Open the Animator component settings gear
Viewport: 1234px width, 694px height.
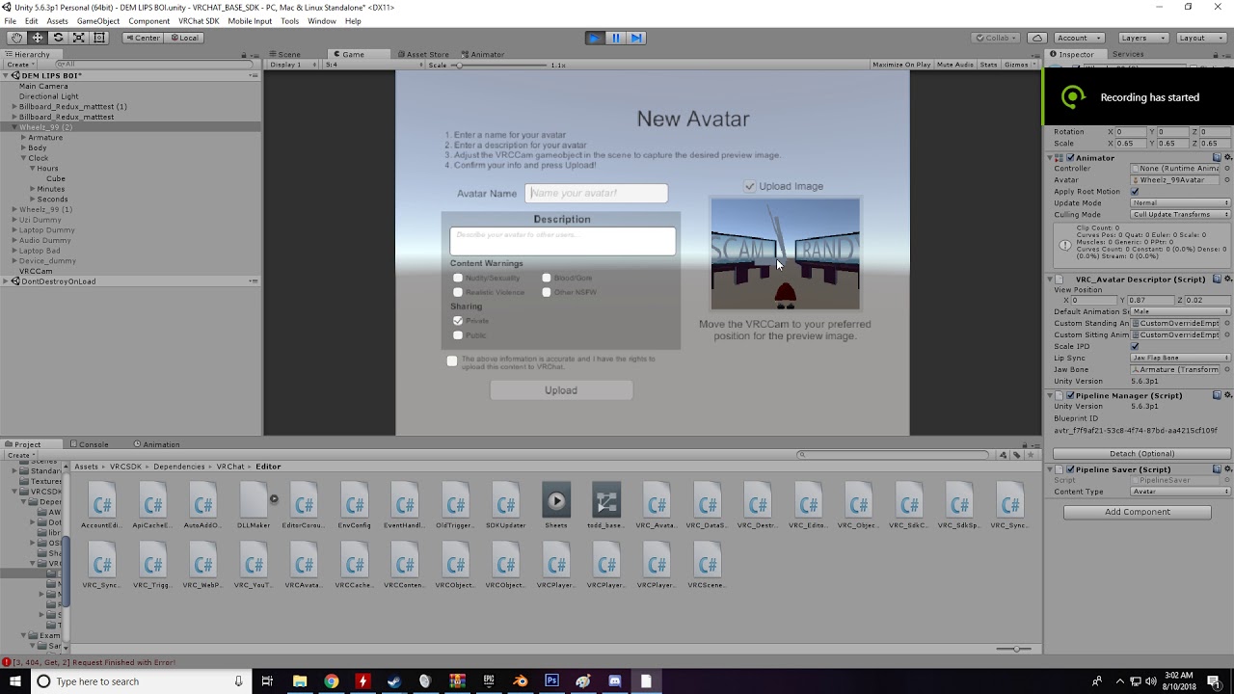pos(1227,157)
